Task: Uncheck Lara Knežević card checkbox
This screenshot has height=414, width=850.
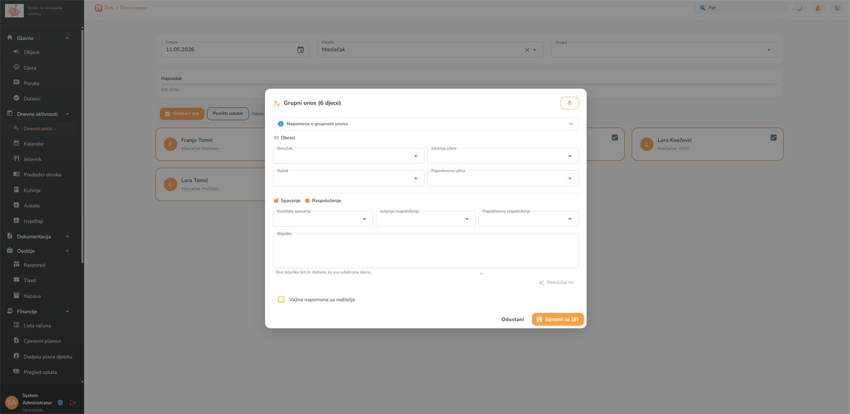Action: pos(773,137)
